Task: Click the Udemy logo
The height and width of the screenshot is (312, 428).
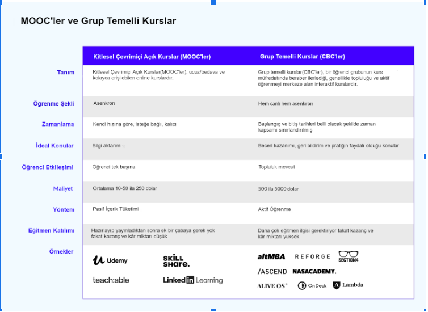Action: [110, 260]
